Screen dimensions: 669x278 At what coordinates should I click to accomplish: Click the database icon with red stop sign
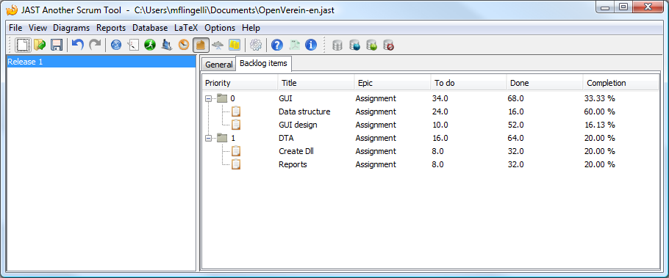point(388,45)
